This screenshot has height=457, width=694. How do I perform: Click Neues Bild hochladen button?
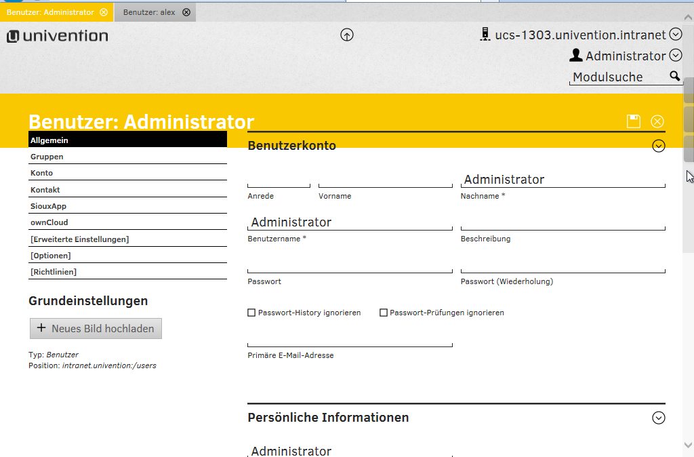point(96,328)
